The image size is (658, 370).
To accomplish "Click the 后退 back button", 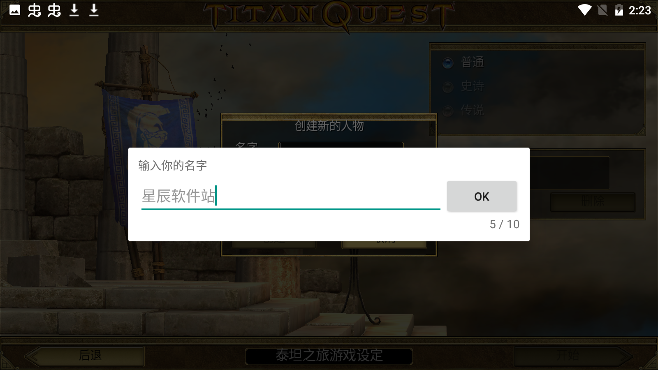I will 90,355.
